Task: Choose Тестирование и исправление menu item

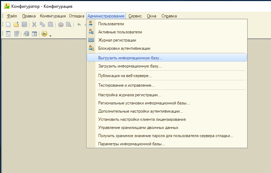Action: click(x=126, y=85)
